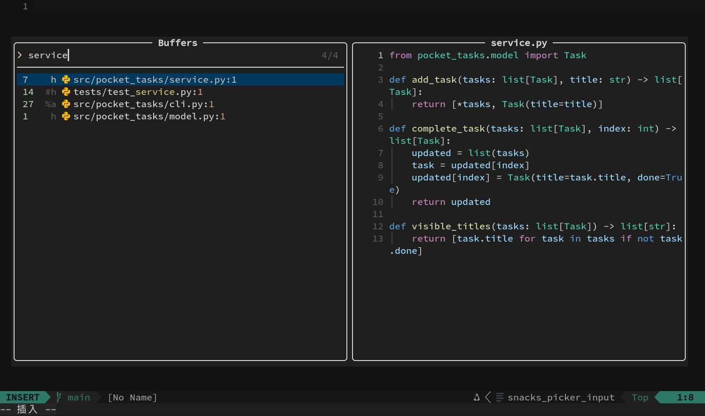Click the [No Name] buffer label
Image resolution: width=705 pixels, height=416 pixels.
133,397
